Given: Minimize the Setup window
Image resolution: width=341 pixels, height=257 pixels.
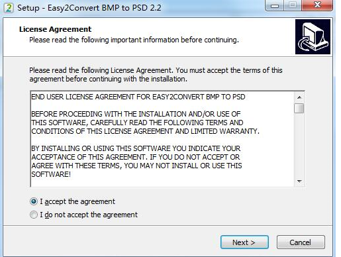Looking at the screenshot, I should point(275,5).
